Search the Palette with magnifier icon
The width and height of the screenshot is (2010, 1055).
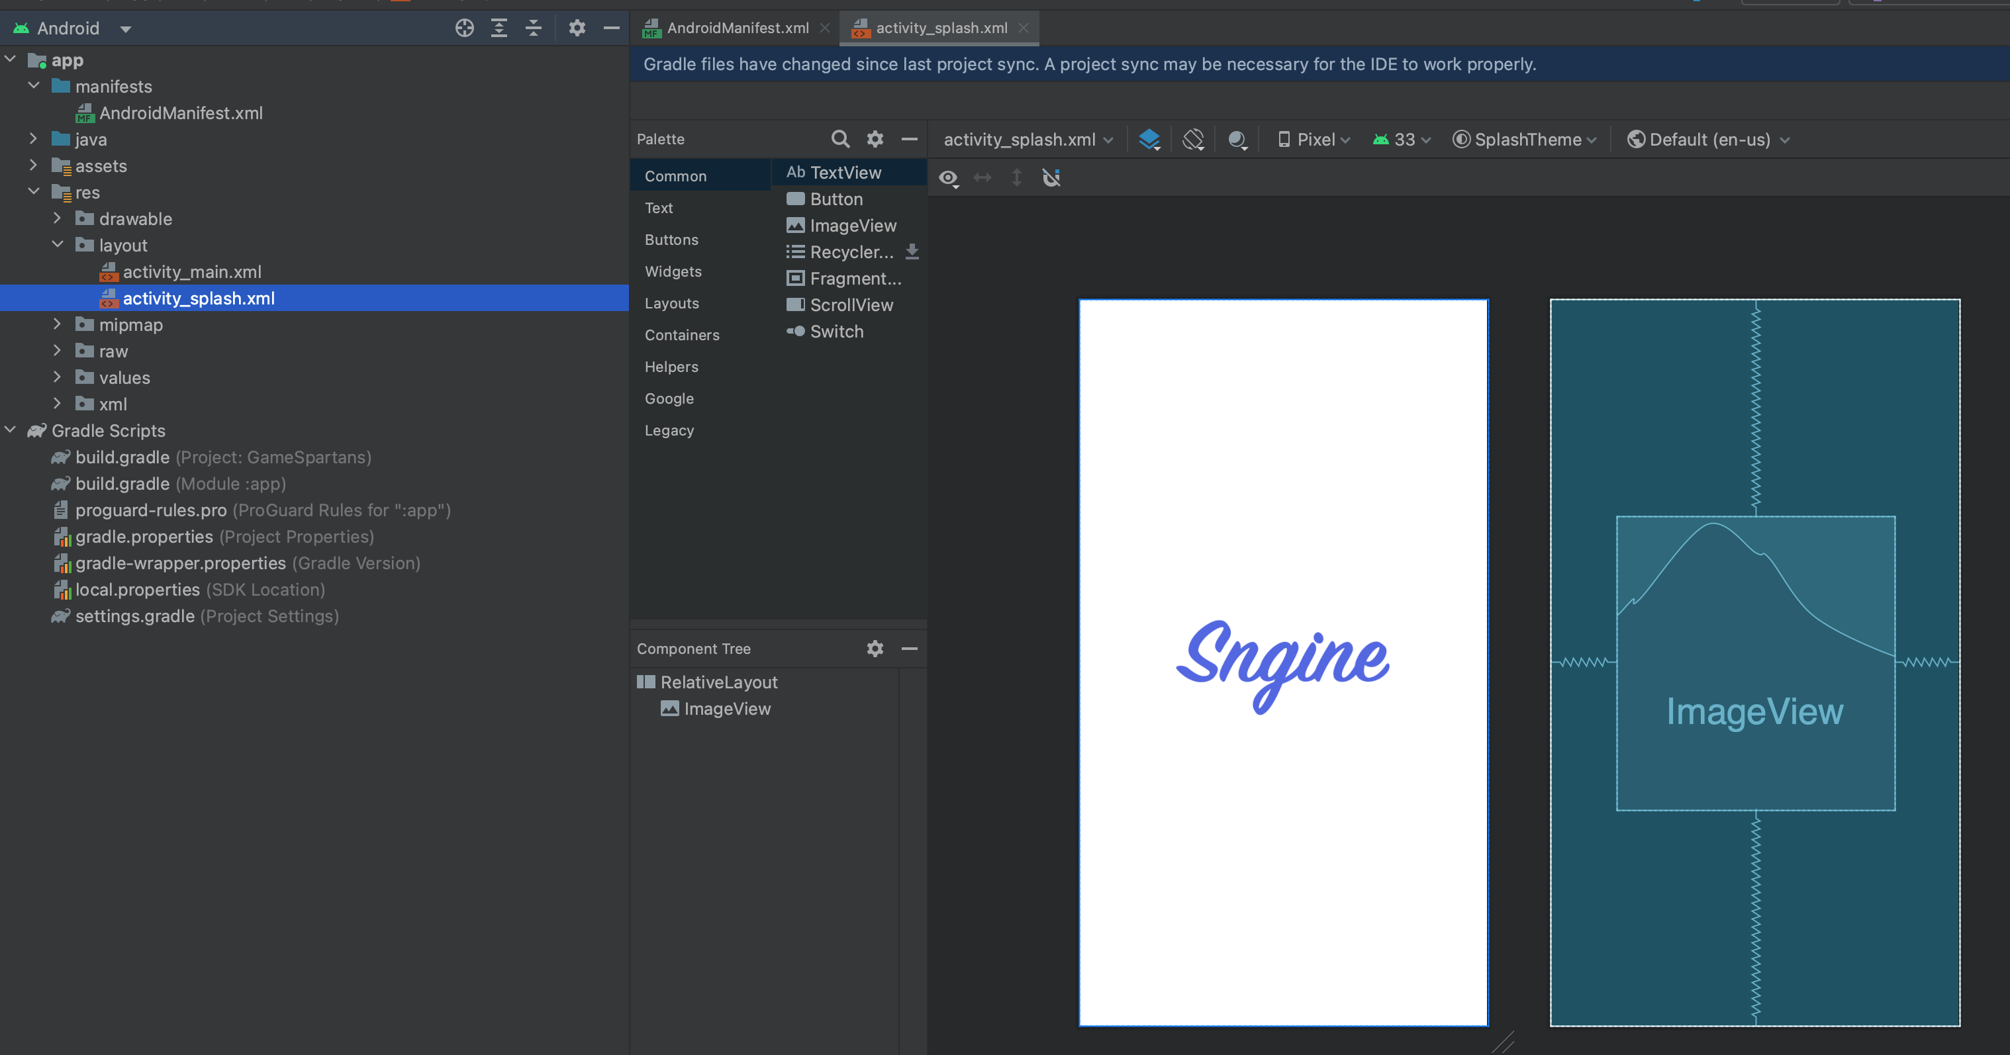(x=839, y=139)
